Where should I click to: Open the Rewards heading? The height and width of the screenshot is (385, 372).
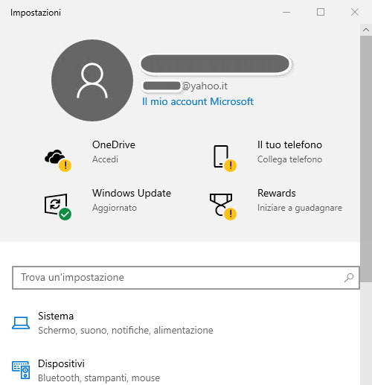point(277,193)
